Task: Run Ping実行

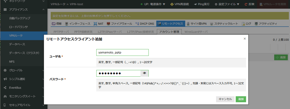Action: point(202,4)
